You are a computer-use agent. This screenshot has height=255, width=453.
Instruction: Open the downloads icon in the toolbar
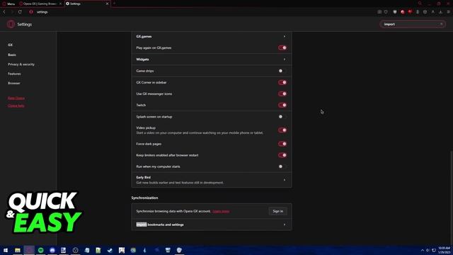[x=440, y=12]
